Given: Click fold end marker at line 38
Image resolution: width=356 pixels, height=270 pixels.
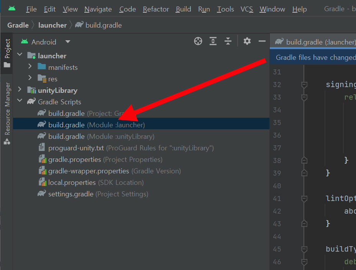Looking at the screenshot, I should [304, 160].
